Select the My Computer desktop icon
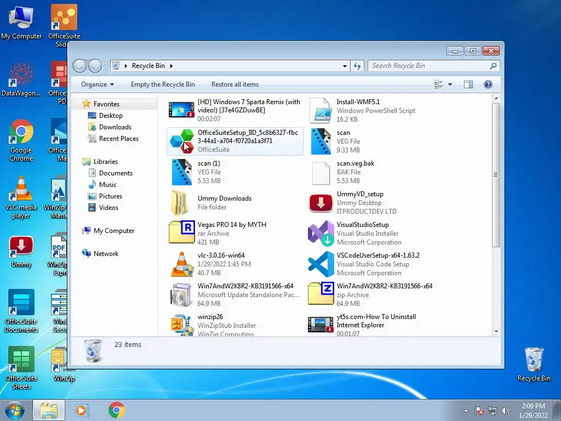 click(x=21, y=22)
